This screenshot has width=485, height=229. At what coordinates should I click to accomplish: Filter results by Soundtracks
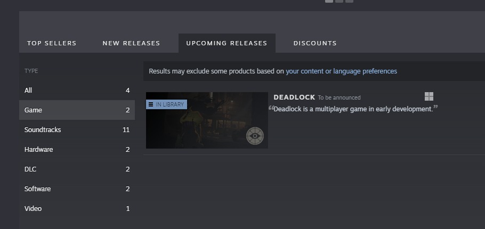click(77, 130)
